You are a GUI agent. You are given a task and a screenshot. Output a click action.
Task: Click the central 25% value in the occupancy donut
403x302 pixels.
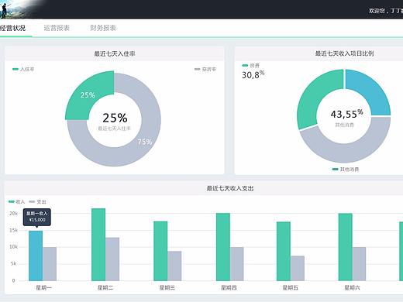(115, 118)
